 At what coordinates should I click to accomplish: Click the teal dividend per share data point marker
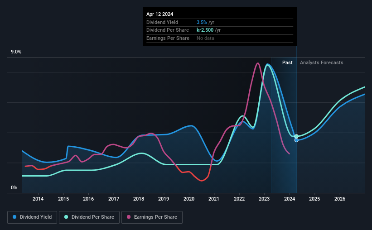(296, 136)
